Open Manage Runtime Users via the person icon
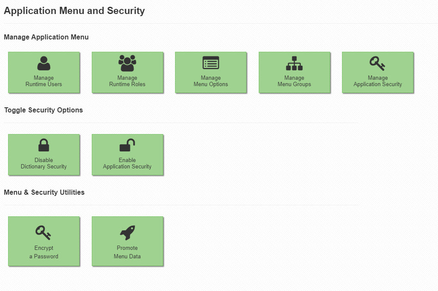The image size is (438, 291). coord(44,63)
